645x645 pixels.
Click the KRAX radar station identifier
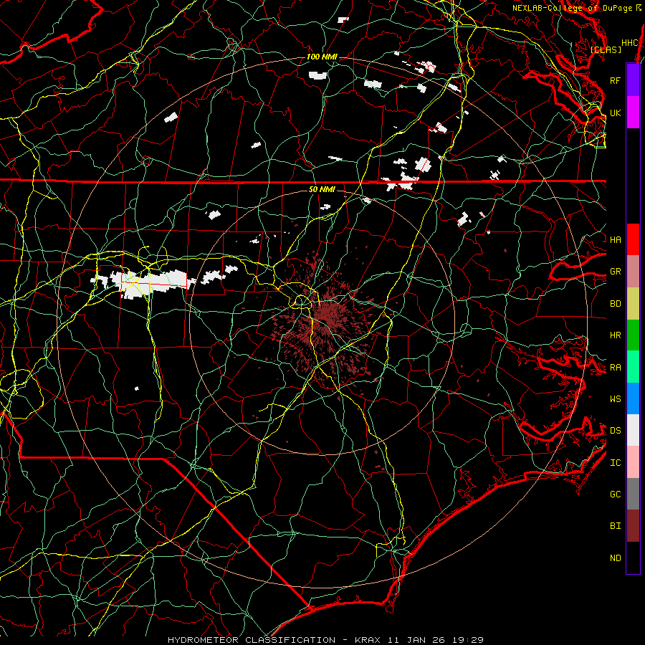tap(368, 640)
